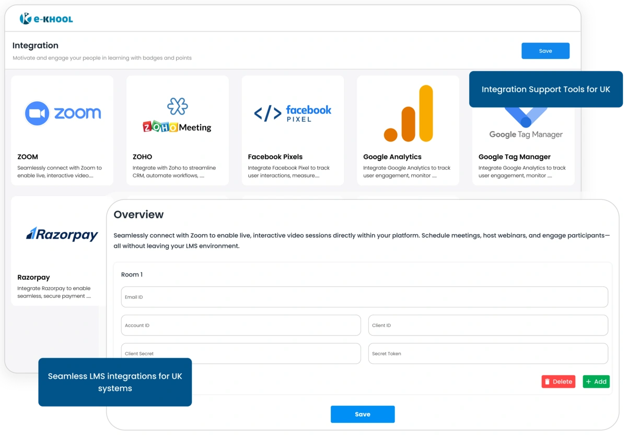Delete the Room 1 configuration
Screen dimensions: 627x438
(x=558, y=382)
